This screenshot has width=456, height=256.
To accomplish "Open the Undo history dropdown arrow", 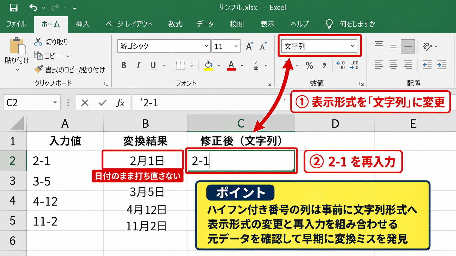I will tap(43, 8).
